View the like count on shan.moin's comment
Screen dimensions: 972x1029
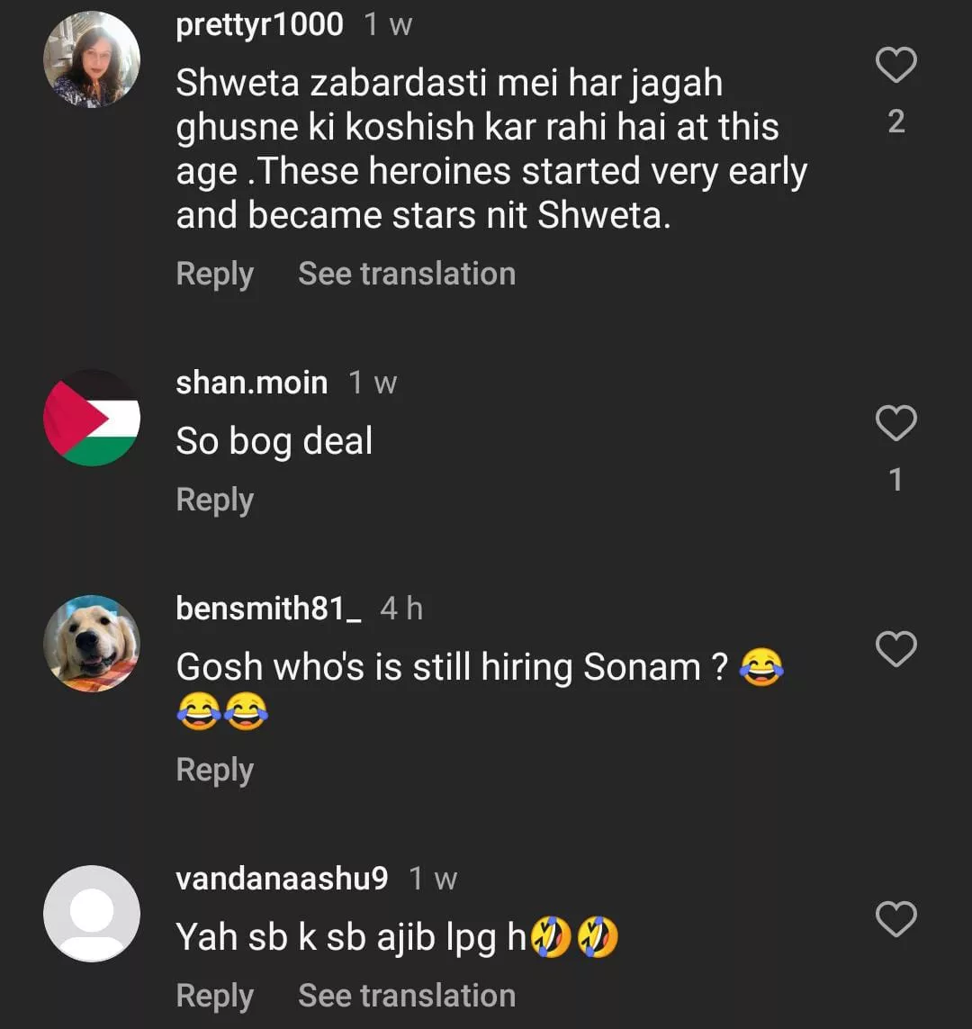[895, 480]
